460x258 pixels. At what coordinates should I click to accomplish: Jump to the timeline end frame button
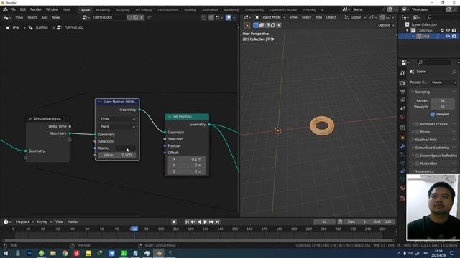[x=217, y=222]
